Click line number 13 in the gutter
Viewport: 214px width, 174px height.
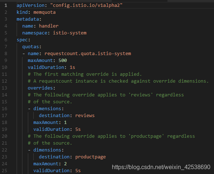4,88
